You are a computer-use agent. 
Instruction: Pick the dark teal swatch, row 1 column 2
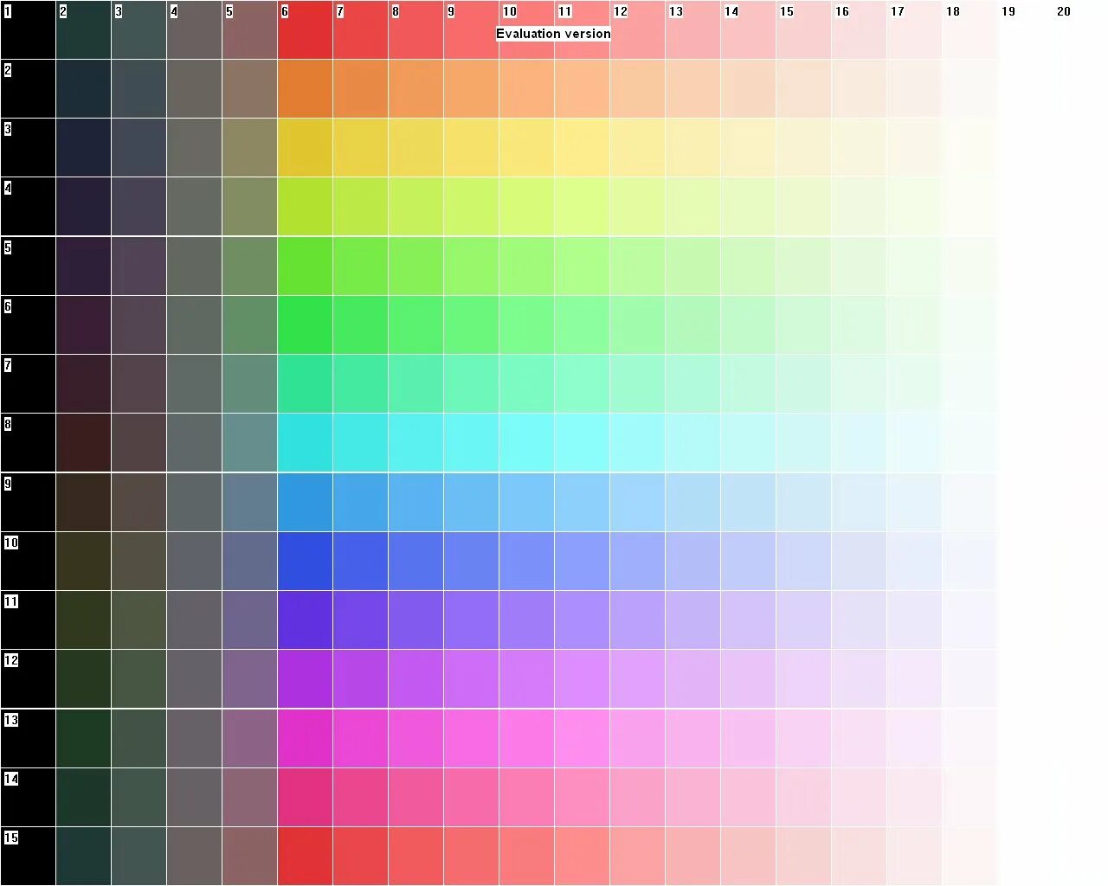coord(83,29)
